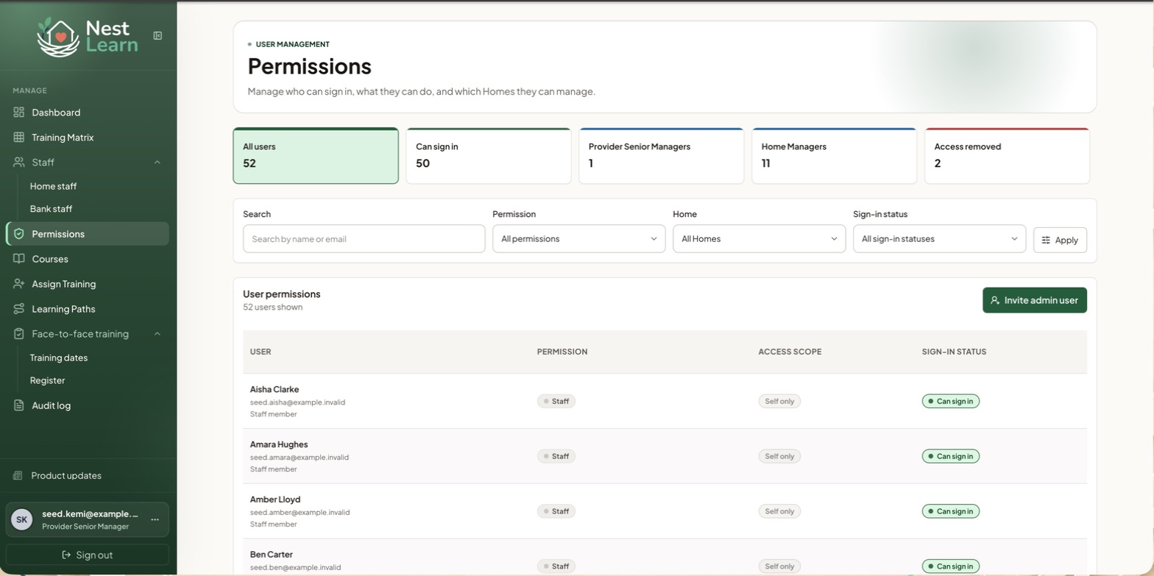The height and width of the screenshot is (576, 1154).
Task: Click the SIGN-IN STATUS column header
Action: coord(954,352)
